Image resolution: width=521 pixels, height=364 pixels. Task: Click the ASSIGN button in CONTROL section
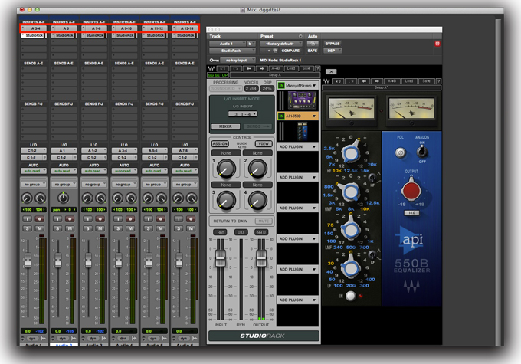(x=220, y=143)
